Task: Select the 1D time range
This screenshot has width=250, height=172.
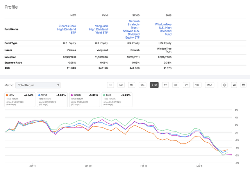Action: pos(110,85)
